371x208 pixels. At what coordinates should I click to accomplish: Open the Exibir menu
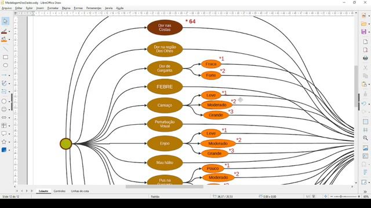coord(29,8)
